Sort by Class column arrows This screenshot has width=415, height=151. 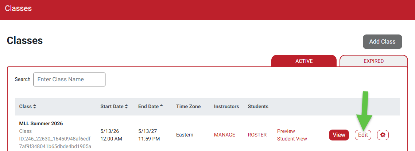pos(35,107)
